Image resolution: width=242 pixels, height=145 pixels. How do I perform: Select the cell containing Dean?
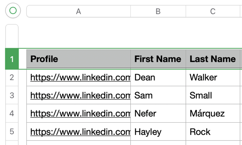tap(158, 77)
